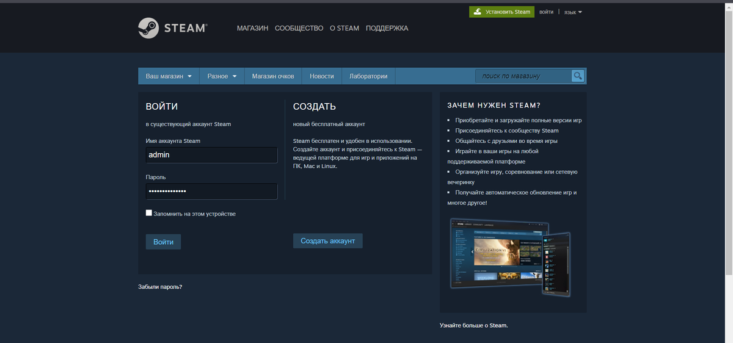Click the "Пароль" password input field

click(211, 192)
